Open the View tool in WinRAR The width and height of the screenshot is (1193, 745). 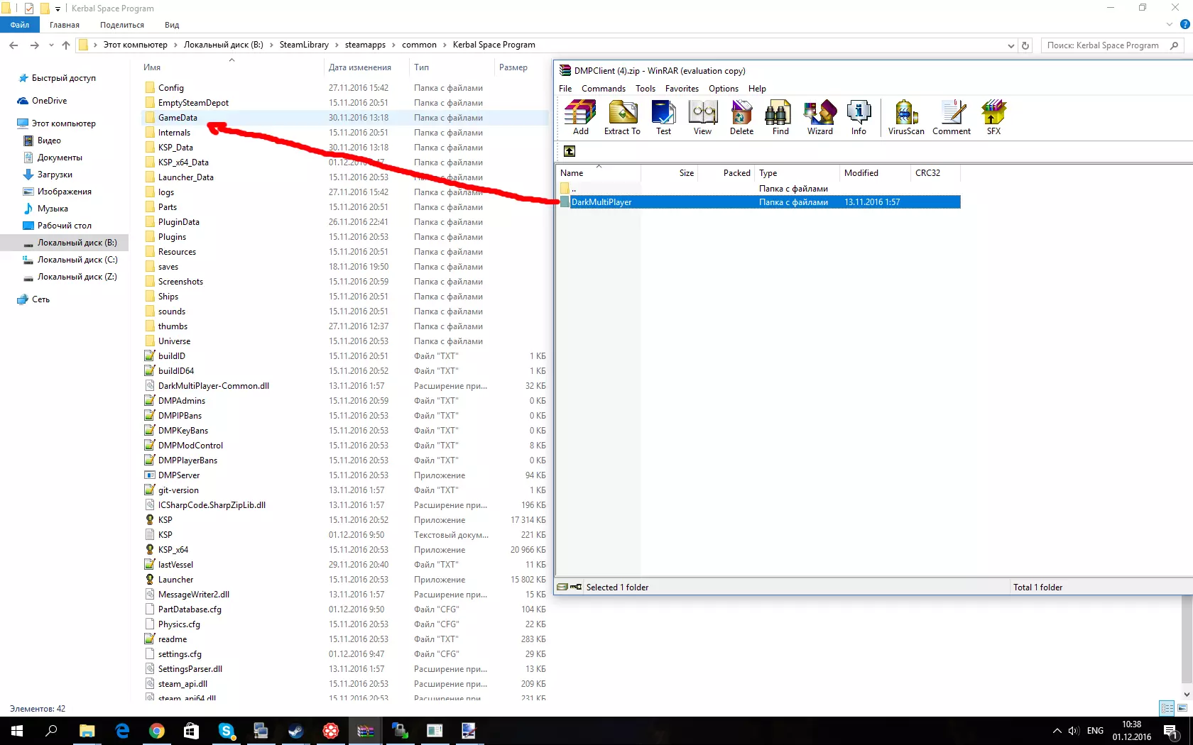tap(702, 117)
